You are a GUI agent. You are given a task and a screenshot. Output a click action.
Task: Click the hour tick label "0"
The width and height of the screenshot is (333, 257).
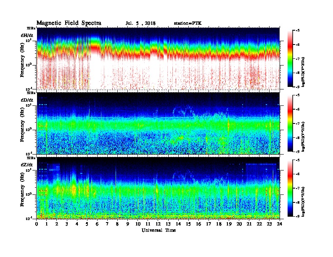(x=37, y=224)
